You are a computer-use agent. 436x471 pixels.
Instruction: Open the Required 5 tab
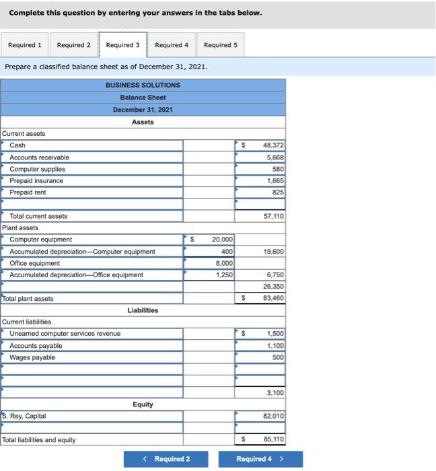(221, 45)
